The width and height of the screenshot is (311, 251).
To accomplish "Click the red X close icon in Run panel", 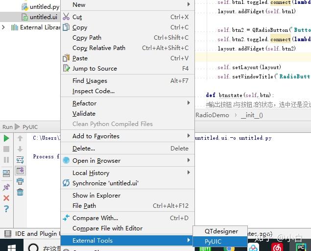I will coord(6,198).
